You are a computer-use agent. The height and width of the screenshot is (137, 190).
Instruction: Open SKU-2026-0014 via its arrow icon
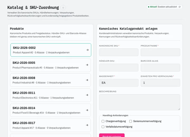pyautogui.click(x=87, y=110)
